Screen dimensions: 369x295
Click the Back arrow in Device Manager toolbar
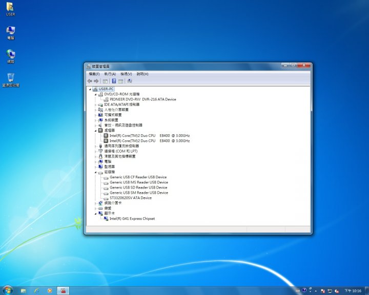click(x=90, y=81)
